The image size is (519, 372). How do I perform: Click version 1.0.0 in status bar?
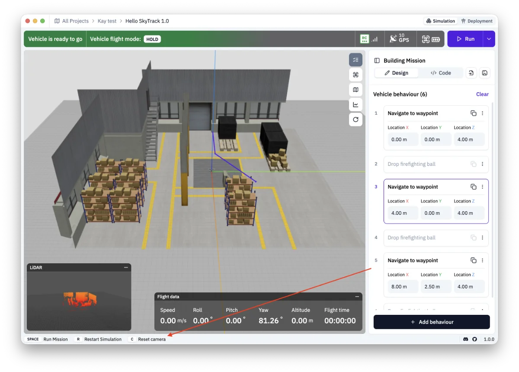click(x=489, y=340)
